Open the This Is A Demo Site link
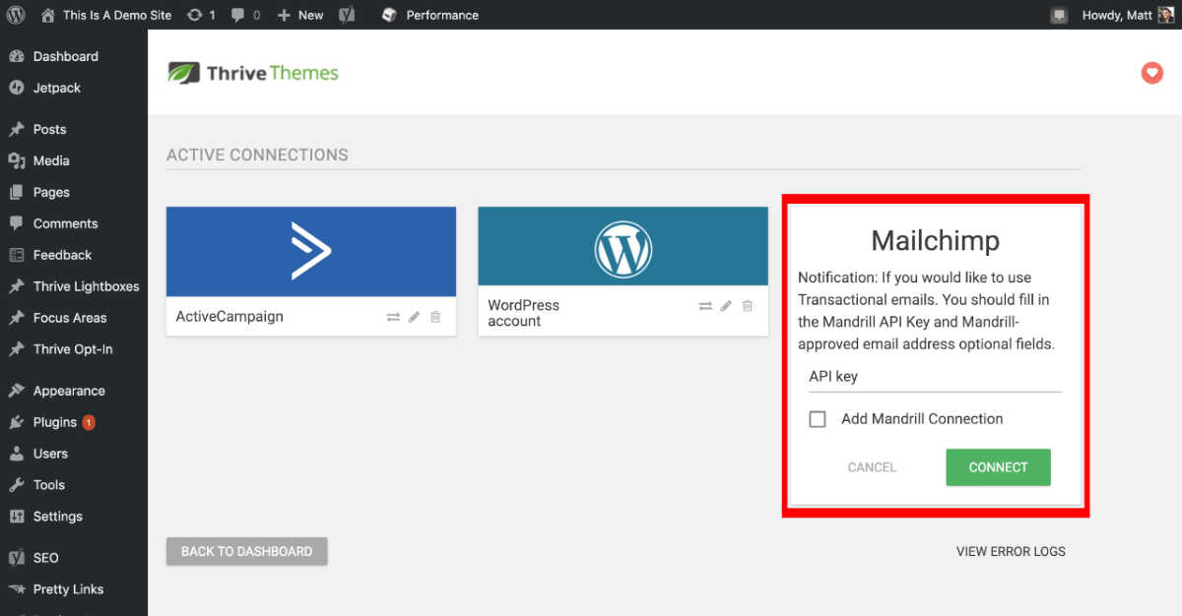The image size is (1182, 616). coord(117,15)
